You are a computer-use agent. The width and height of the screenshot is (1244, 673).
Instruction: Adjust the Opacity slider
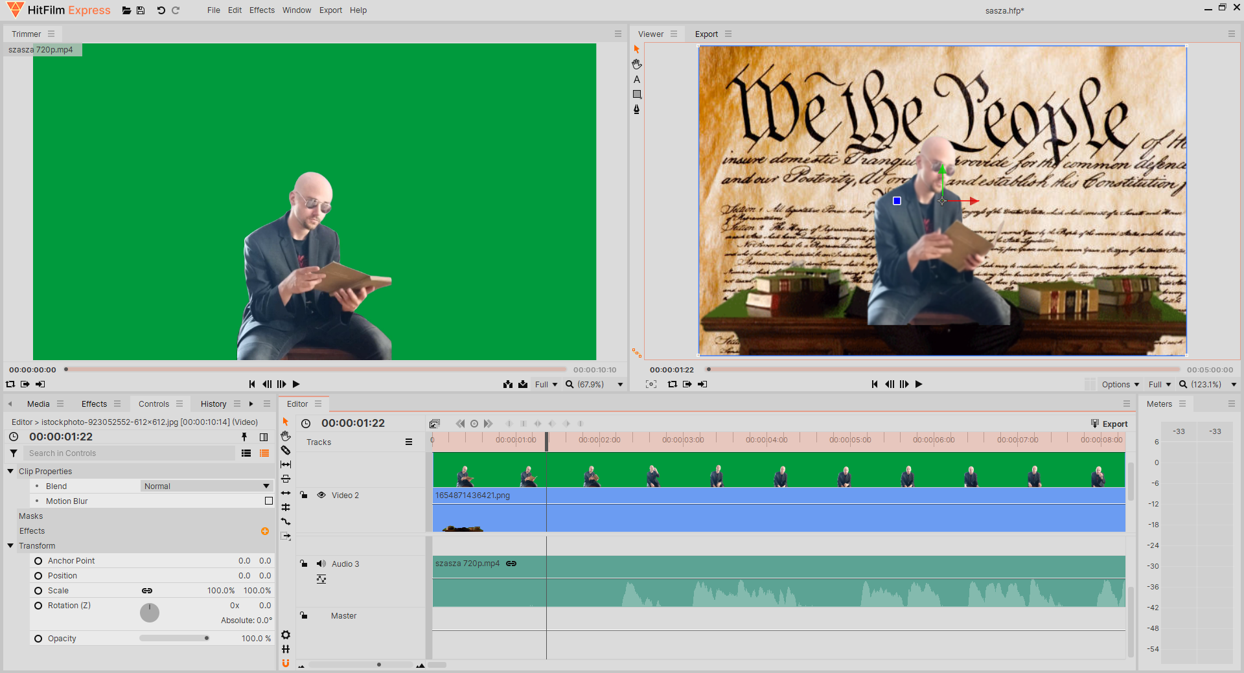point(174,638)
